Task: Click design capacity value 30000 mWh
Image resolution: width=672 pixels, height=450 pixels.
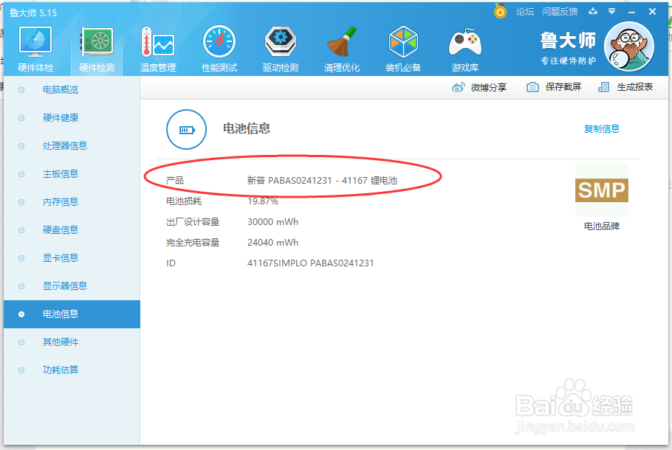Action: point(272,222)
